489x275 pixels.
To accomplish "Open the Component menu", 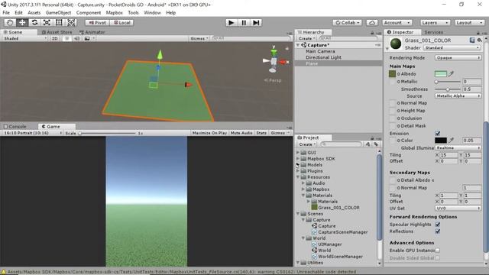I will [x=89, y=13].
